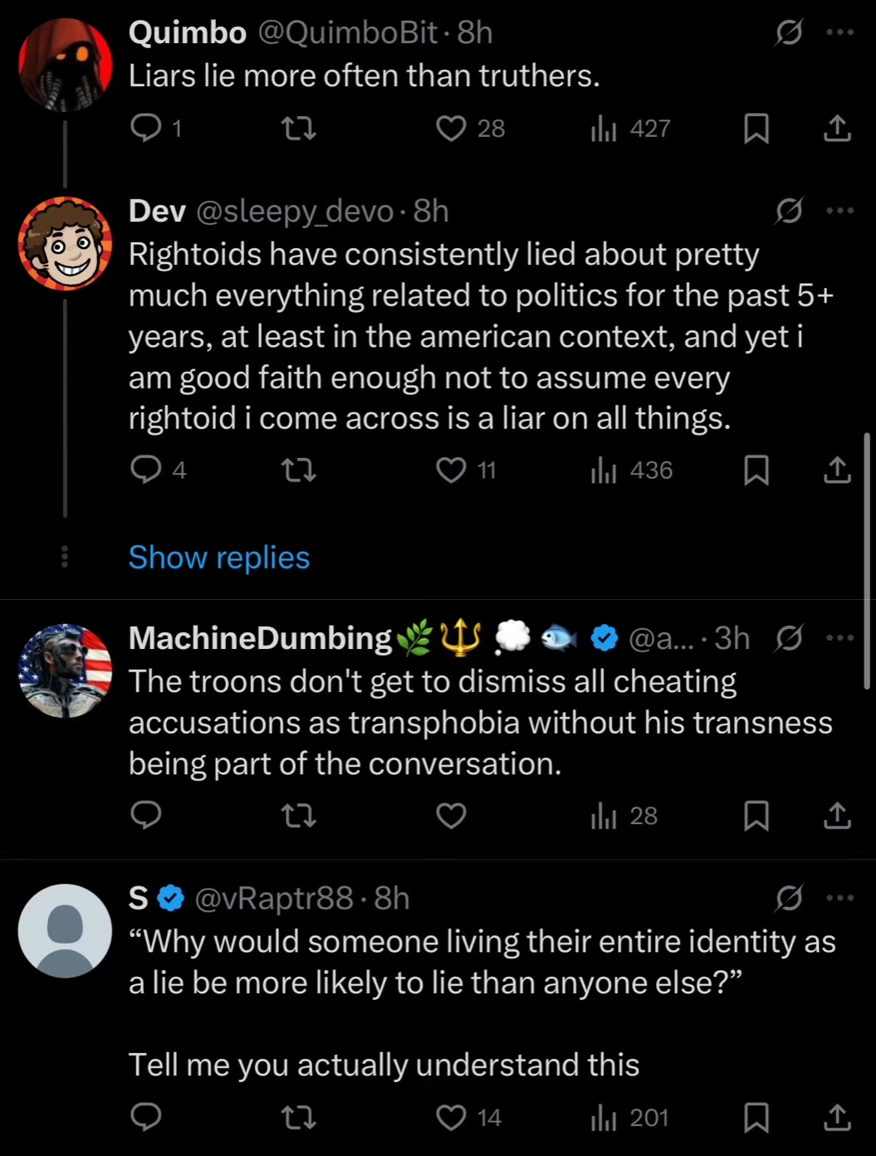Bookmark the post by @vRaptr88
876x1156 pixels.
[x=756, y=1118]
